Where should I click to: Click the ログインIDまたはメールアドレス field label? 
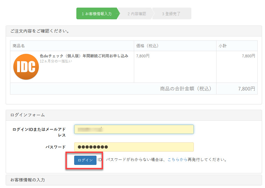click(x=39, y=132)
